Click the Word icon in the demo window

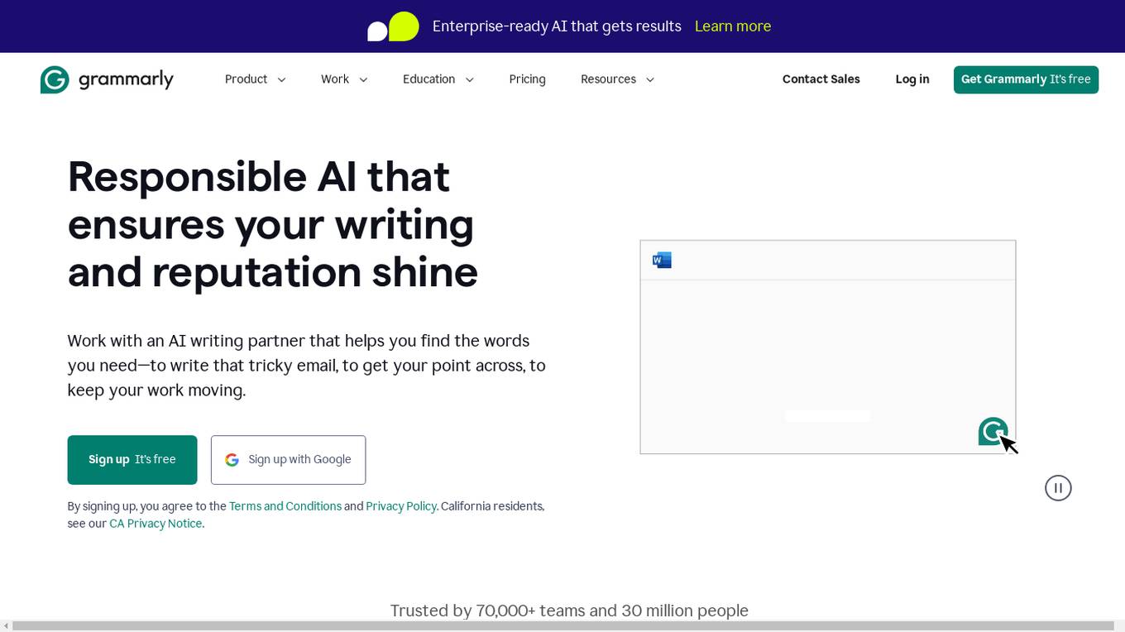coord(662,261)
